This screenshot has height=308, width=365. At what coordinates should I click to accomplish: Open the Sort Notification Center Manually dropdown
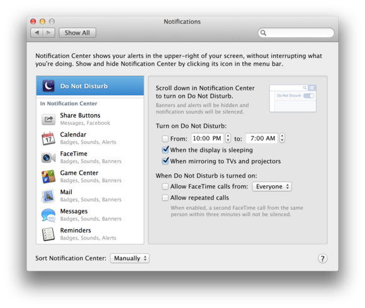(130, 258)
